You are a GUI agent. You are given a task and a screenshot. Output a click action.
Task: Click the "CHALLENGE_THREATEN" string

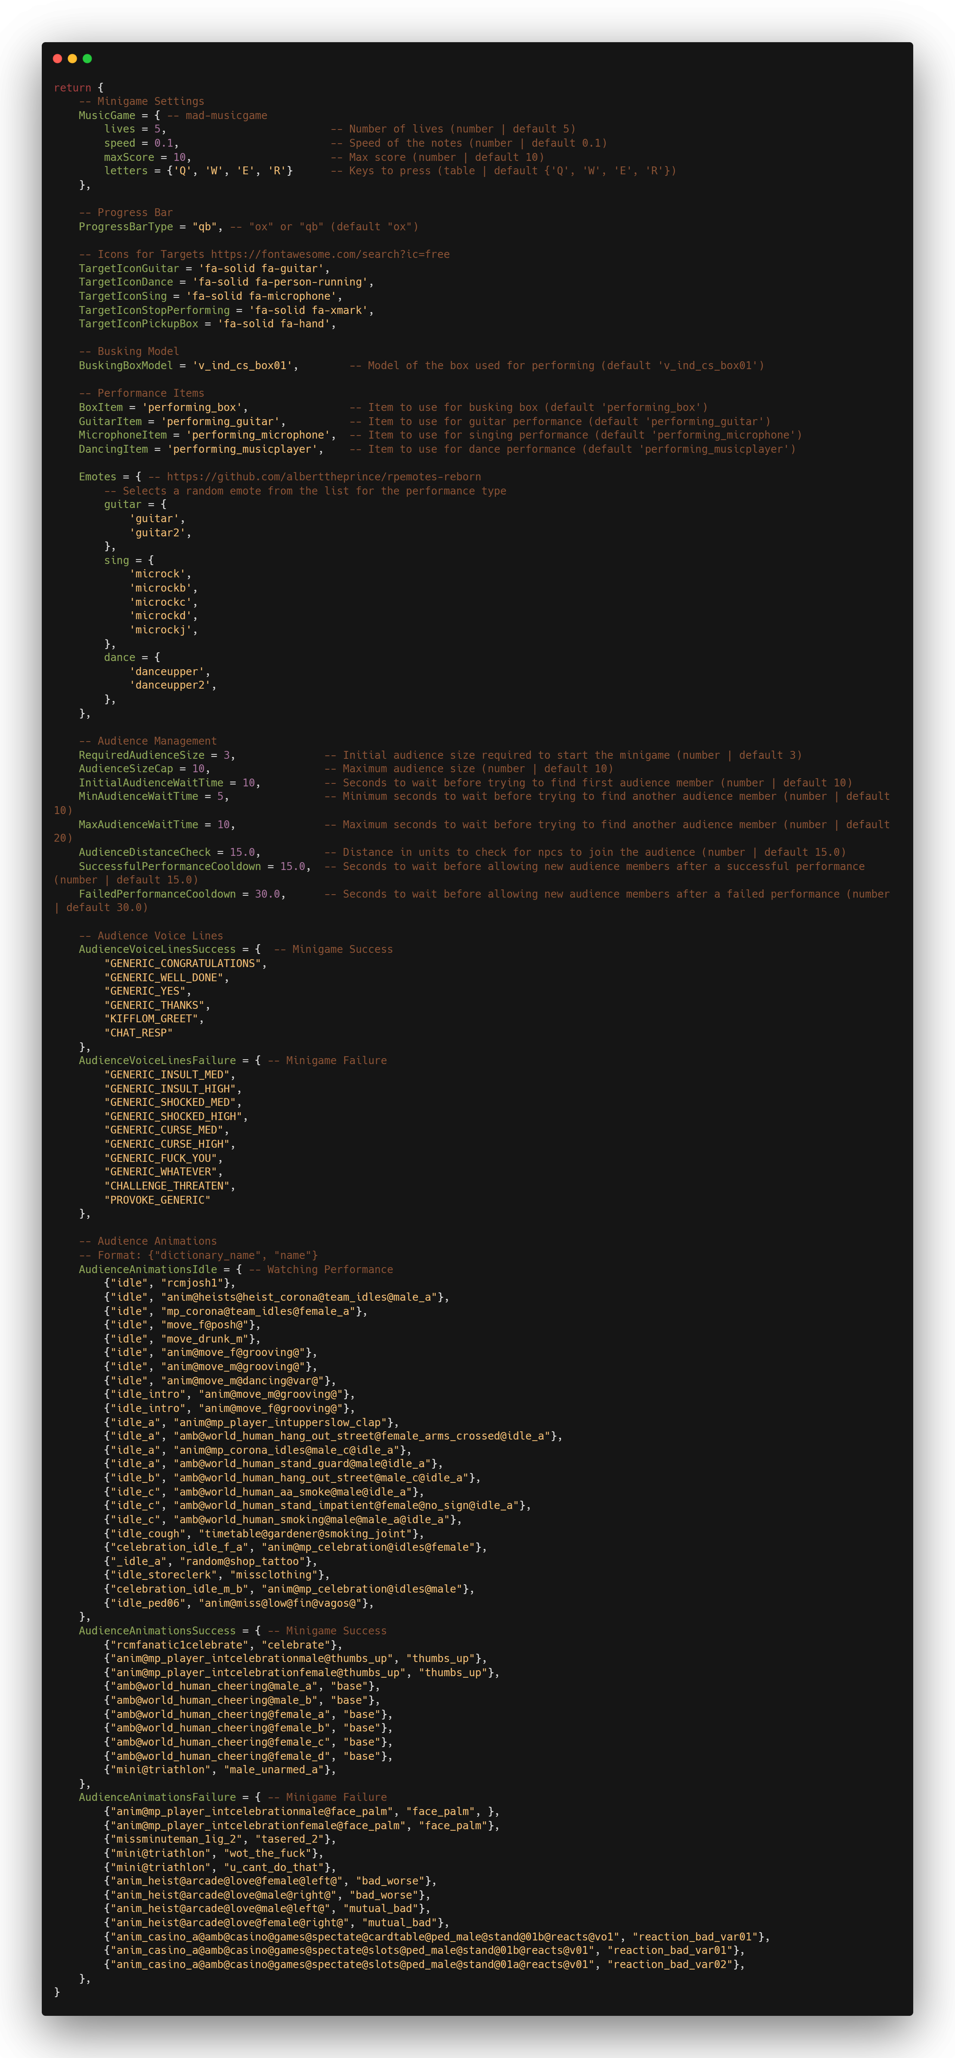click(167, 1187)
